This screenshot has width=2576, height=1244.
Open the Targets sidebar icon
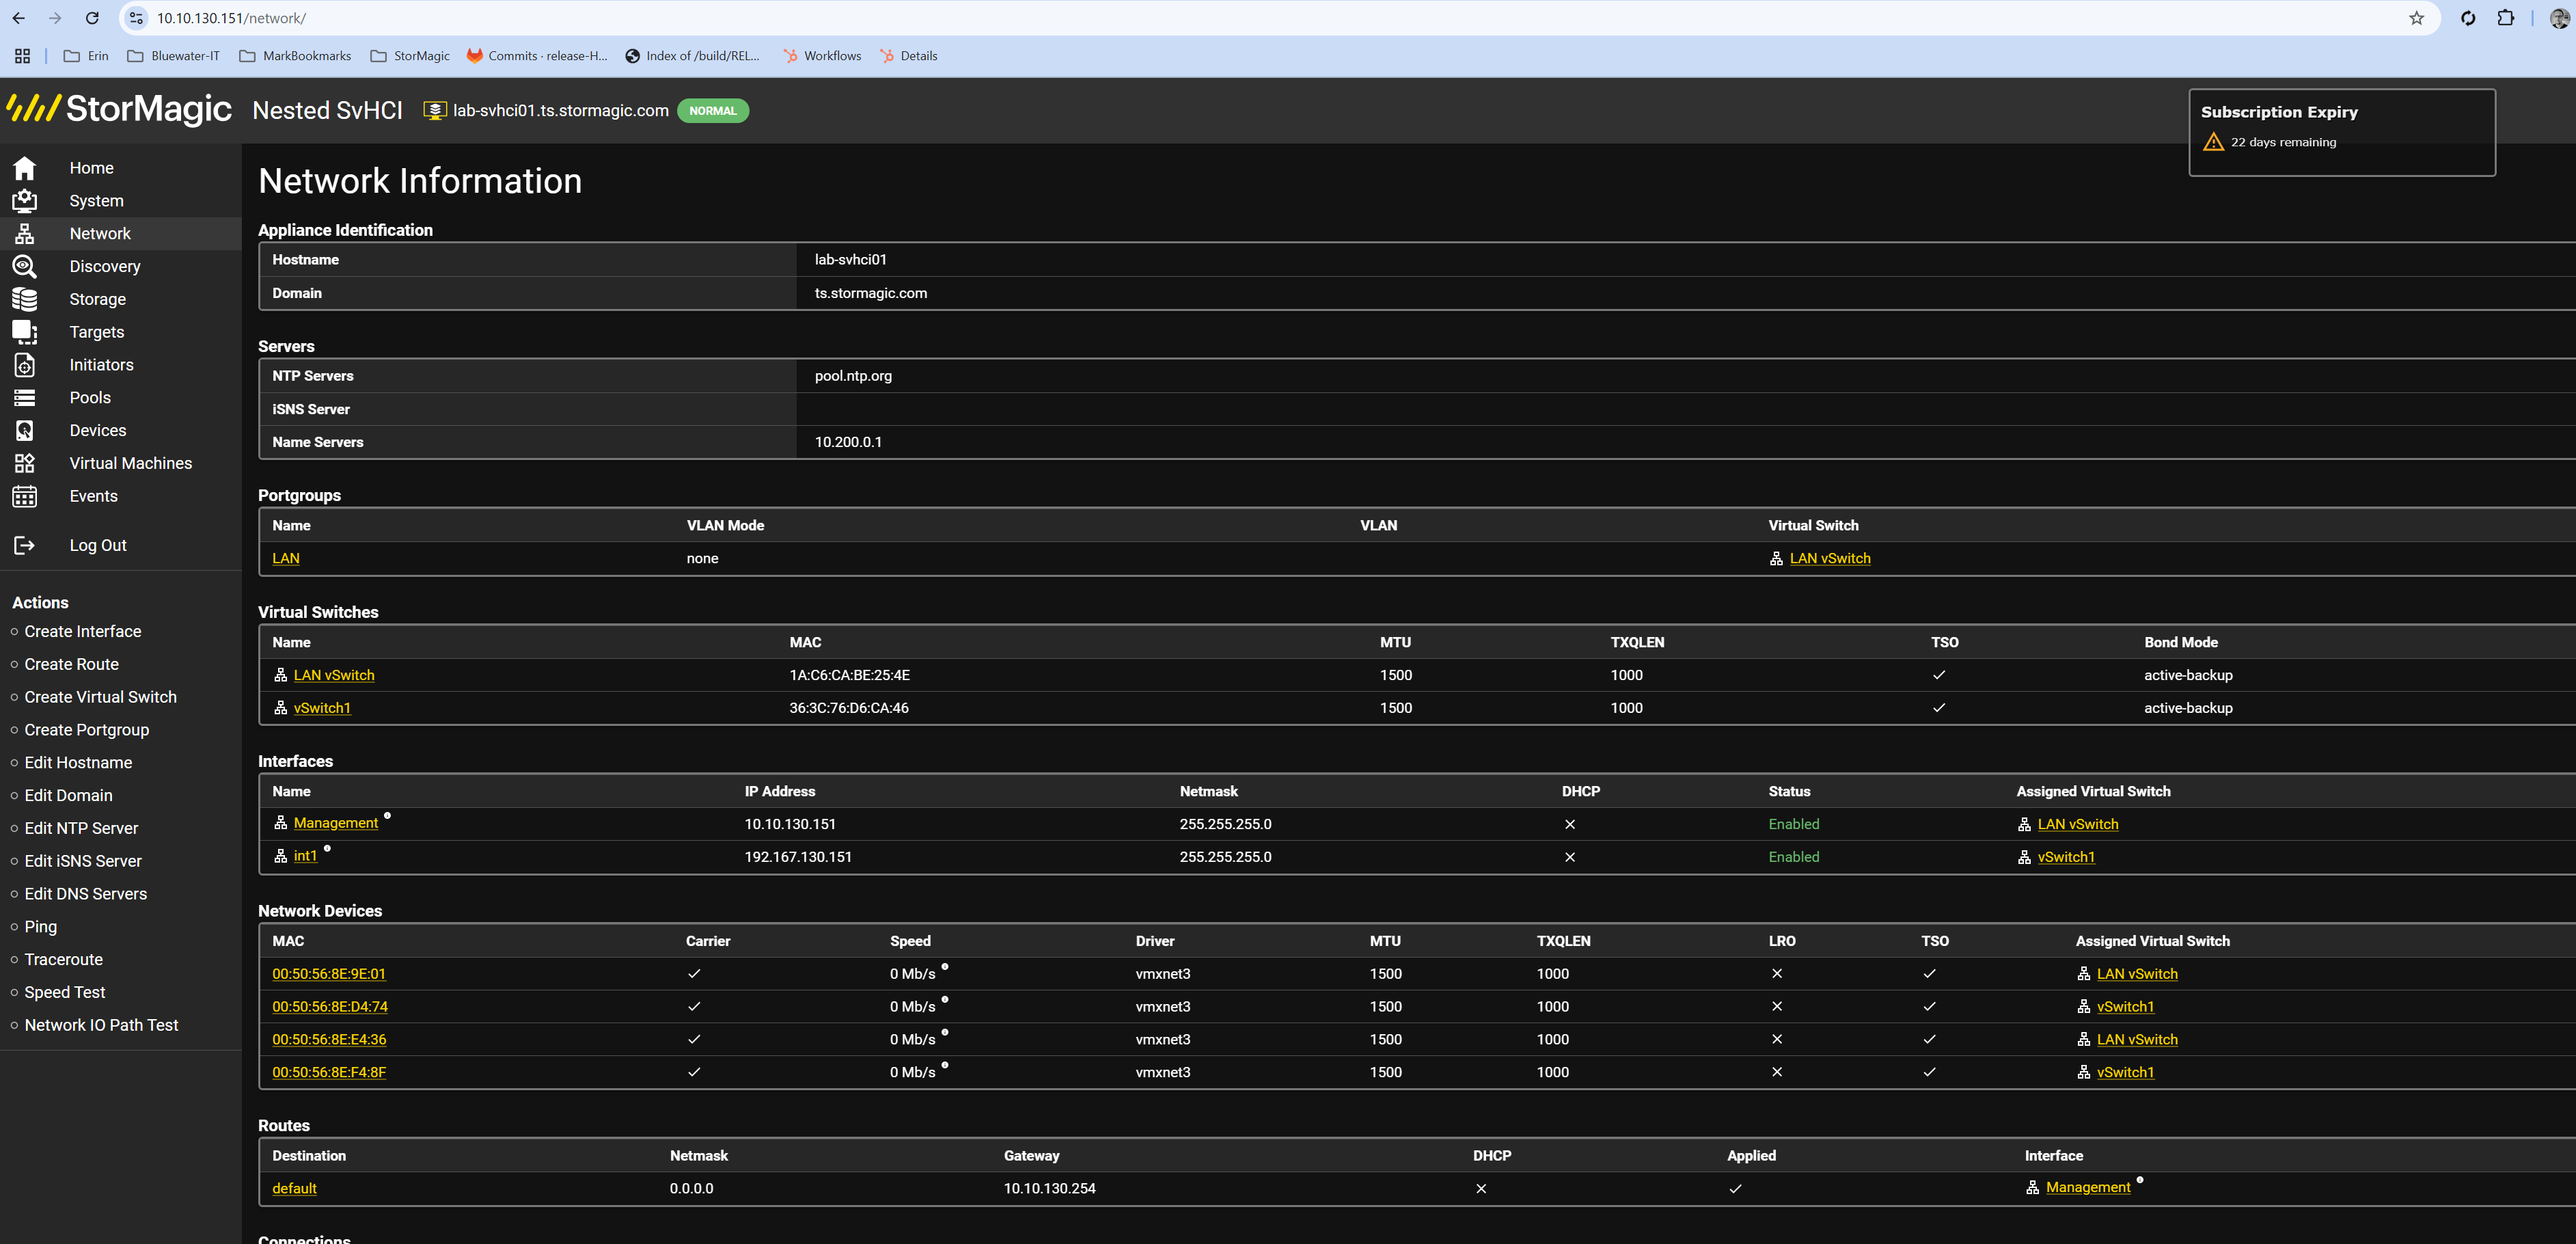[24, 332]
